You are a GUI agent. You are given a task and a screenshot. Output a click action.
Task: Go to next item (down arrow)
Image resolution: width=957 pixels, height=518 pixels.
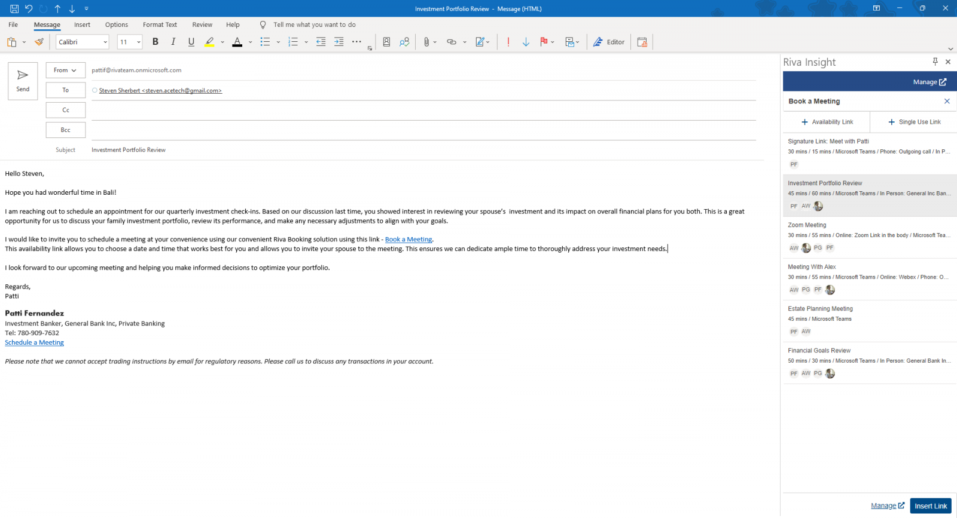[72, 8]
